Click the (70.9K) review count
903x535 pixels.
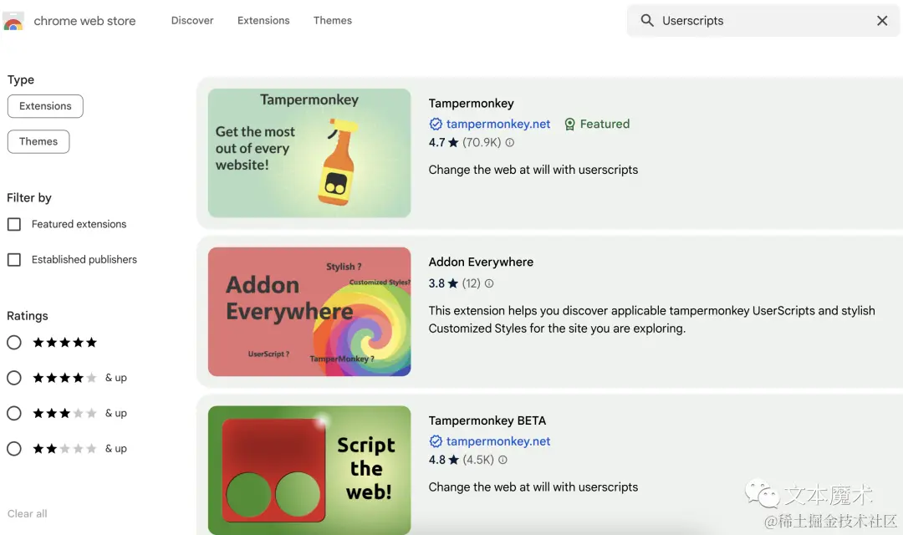pyautogui.click(x=482, y=142)
